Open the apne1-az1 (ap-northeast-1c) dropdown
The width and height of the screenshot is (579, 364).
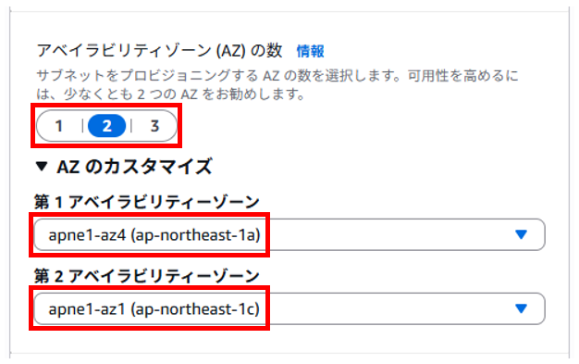(289, 308)
